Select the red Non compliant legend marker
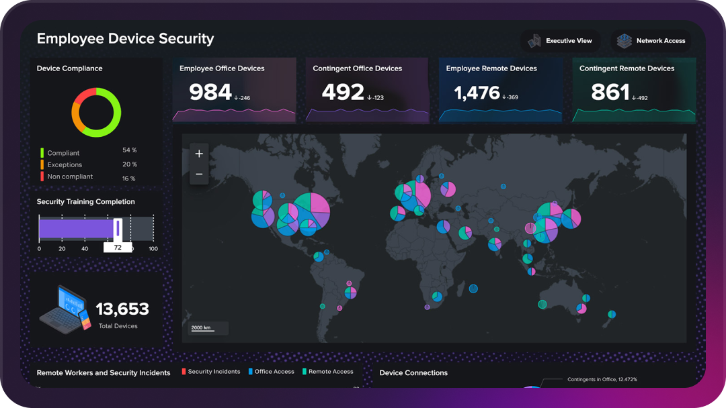 [x=42, y=176]
